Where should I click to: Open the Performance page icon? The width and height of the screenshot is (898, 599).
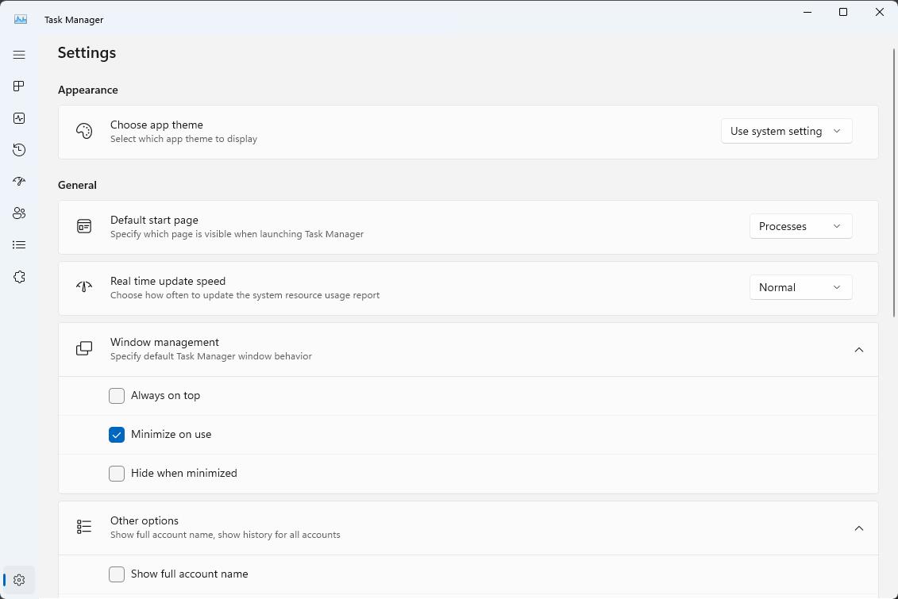tap(19, 118)
